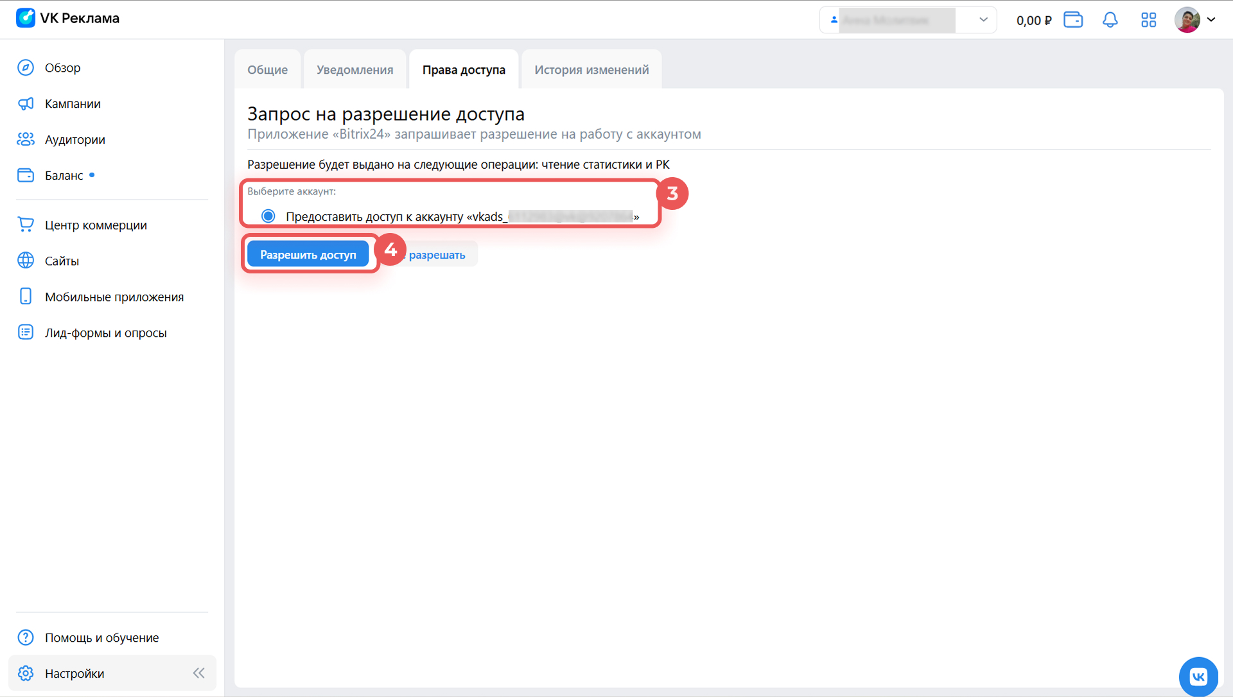Viewport: 1233px width, 697px height.
Task: Click the Баланс wallet icon in sidebar
Action: click(26, 175)
